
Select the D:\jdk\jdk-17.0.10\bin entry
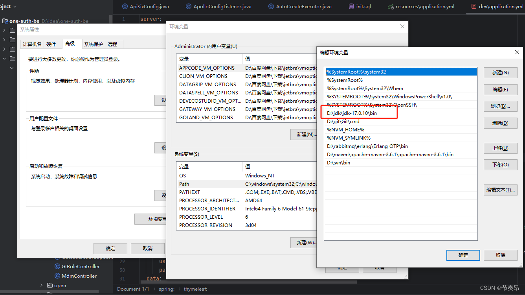pyautogui.click(x=401, y=113)
